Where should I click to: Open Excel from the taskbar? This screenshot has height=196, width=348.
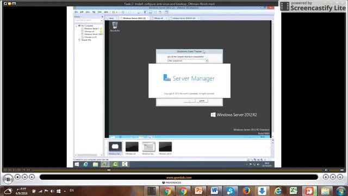(x=293, y=191)
